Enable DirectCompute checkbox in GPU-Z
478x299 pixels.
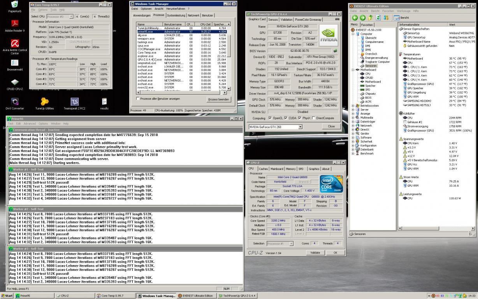[314, 118]
